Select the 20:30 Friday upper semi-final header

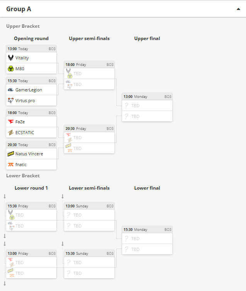[89, 129]
